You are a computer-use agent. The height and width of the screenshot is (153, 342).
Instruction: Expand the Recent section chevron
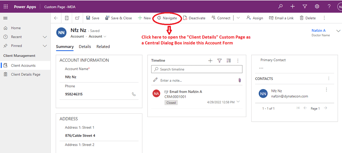coord(45,37)
